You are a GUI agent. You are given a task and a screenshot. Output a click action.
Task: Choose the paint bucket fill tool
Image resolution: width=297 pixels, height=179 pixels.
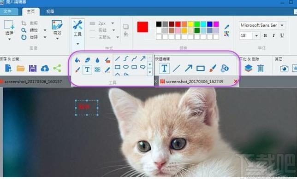(77, 60)
